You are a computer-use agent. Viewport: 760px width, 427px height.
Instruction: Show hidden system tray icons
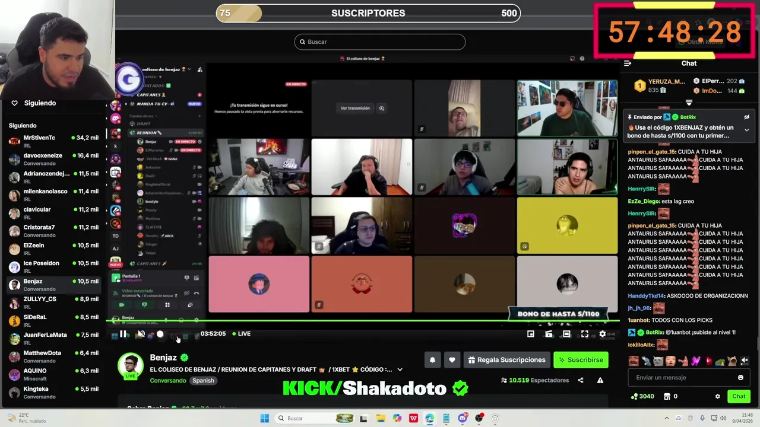pos(666,419)
